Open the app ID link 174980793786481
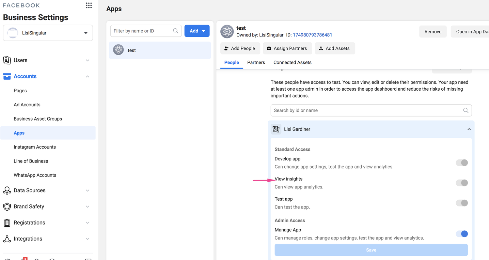The width and height of the screenshot is (489, 260). tap(312, 35)
